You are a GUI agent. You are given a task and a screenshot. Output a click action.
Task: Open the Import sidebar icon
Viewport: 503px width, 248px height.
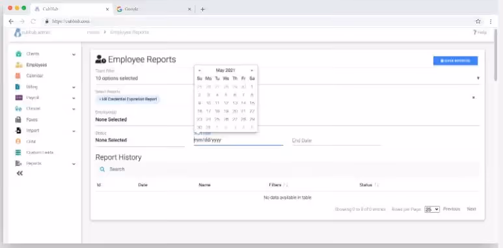(19, 131)
